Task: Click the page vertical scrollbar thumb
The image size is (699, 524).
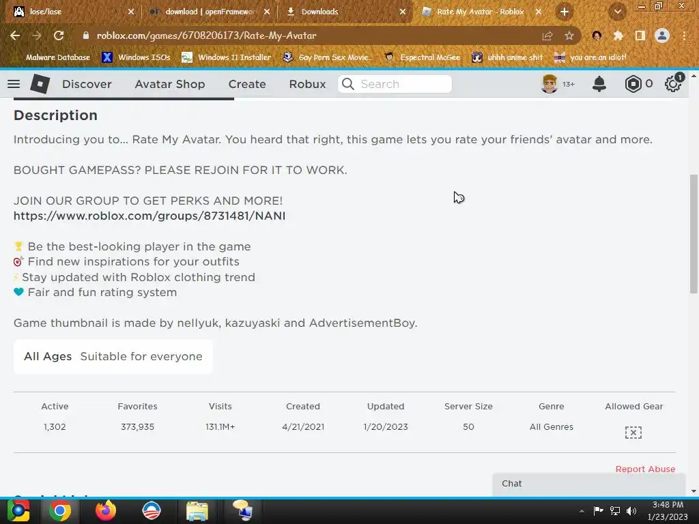Action: [694, 234]
